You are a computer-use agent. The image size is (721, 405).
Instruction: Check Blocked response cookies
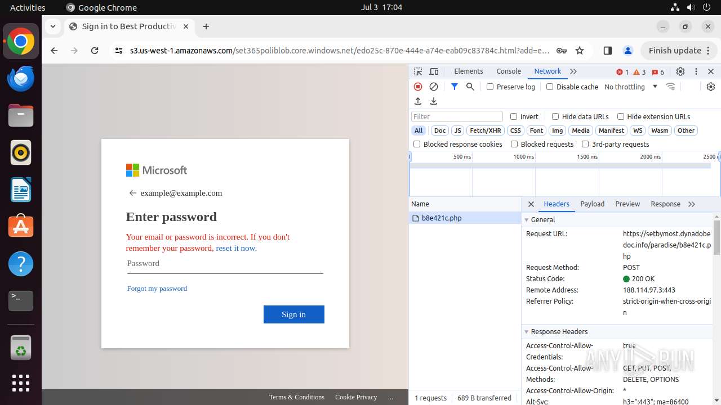(417, 144)
